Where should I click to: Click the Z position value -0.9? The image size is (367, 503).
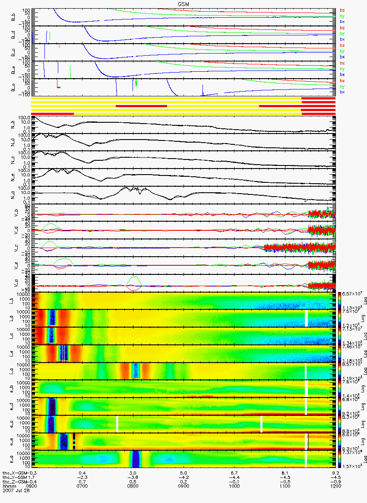point(335,481)
